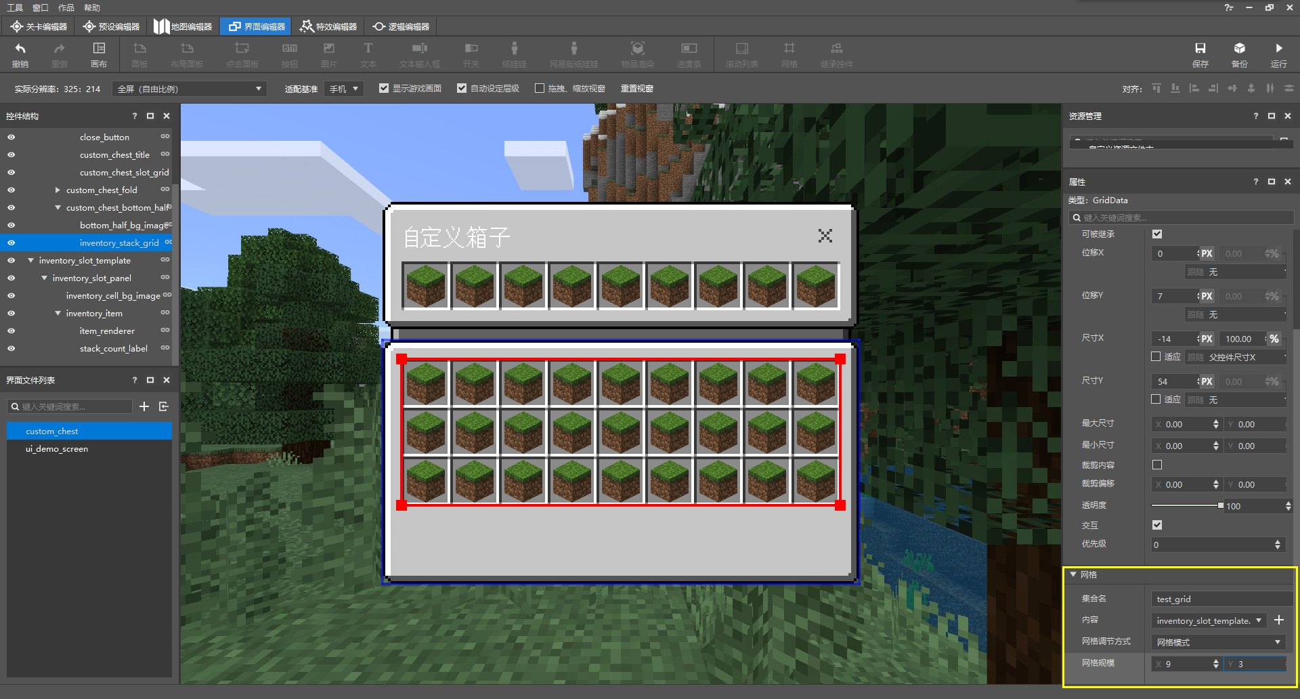Switch to the 关卡编辑器 tab
Screen dimensions: 1300x699
click(x=39, y=26)
